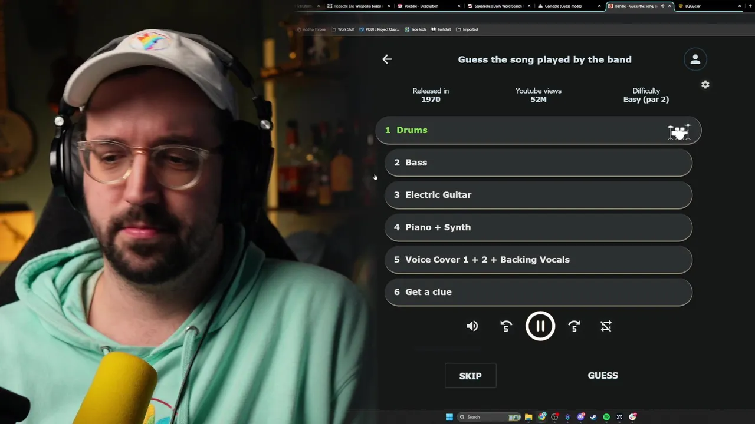The width and height of the screenshot is (755, 424).
Task: Click the taskbar Search box
Action: [x=490, y=417]
